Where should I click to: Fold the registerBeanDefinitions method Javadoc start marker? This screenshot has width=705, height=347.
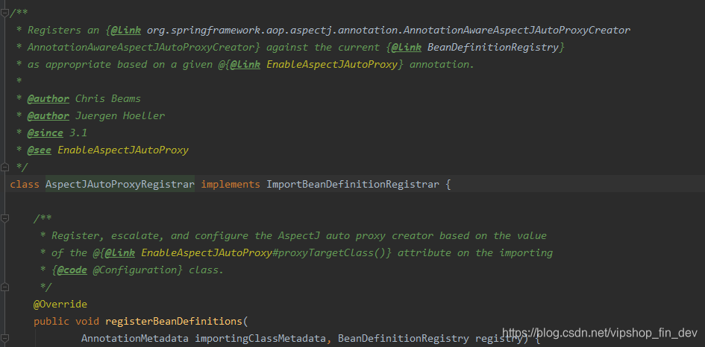(5, 218)
